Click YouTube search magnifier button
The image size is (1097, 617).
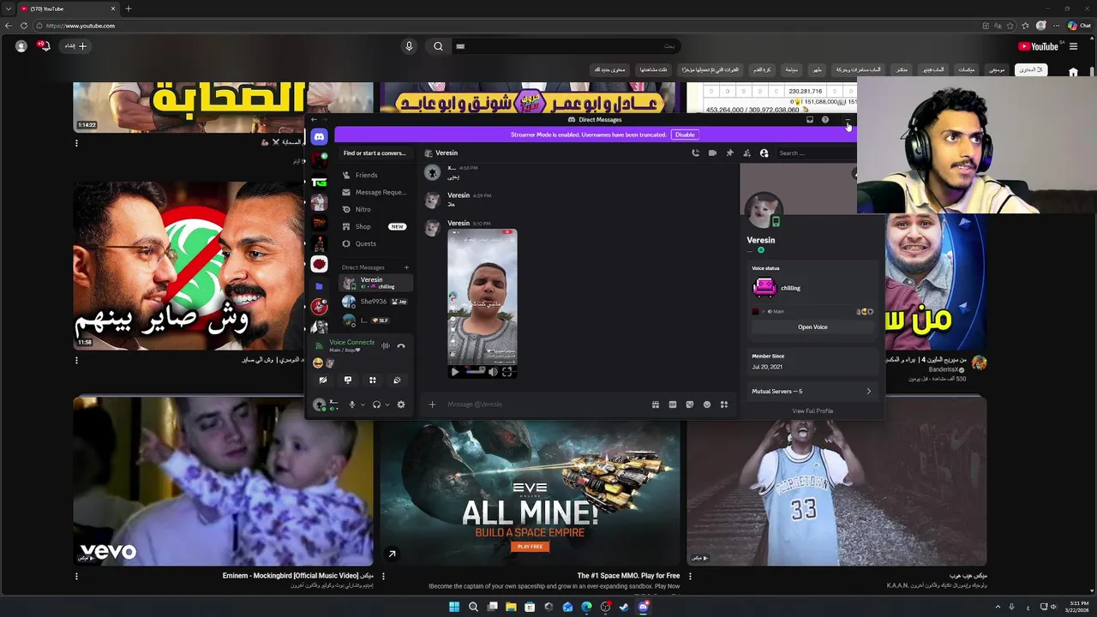(438, 46)
